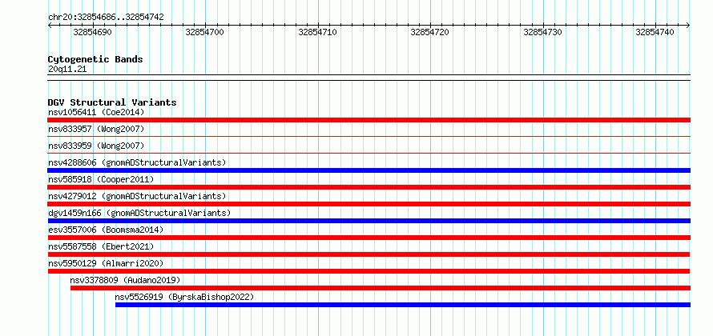Image resolution: width=713 pixels, height=336 pixels.
Task: Click red bar for nsv4279012
Action: 369,204
